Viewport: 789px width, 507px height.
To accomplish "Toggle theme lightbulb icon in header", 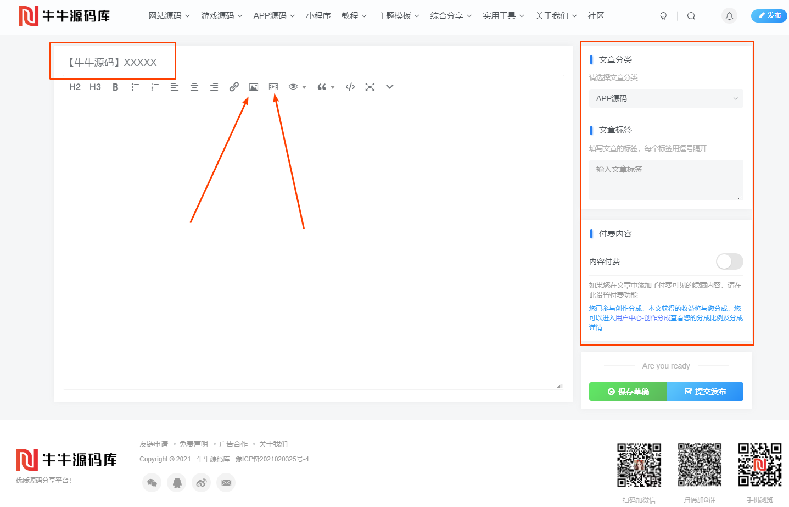I will 663,16.
